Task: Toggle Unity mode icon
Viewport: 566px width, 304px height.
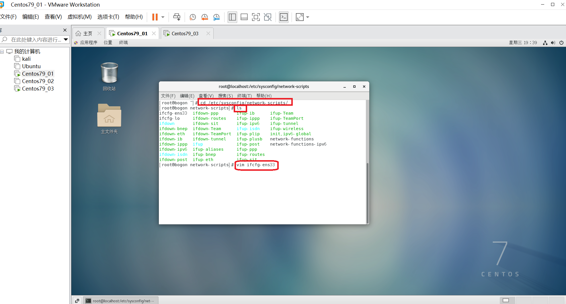Action: click(268, 17)
